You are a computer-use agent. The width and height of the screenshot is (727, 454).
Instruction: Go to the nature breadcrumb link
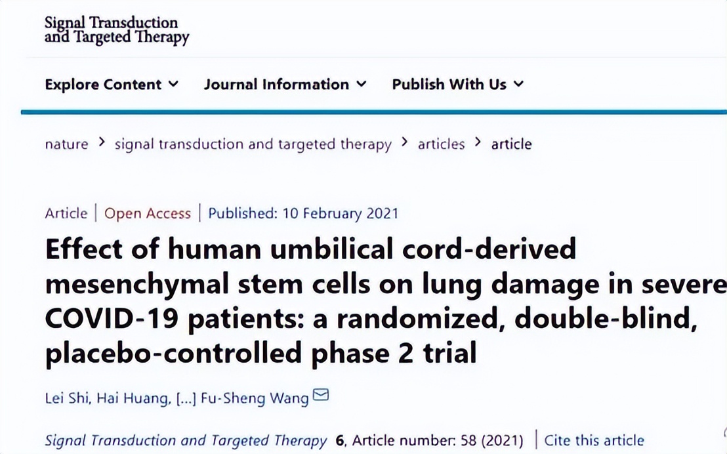66,144
